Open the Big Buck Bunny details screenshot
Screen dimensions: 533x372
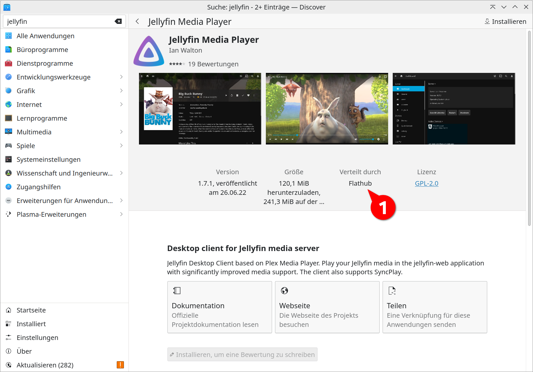click(200, 109)
